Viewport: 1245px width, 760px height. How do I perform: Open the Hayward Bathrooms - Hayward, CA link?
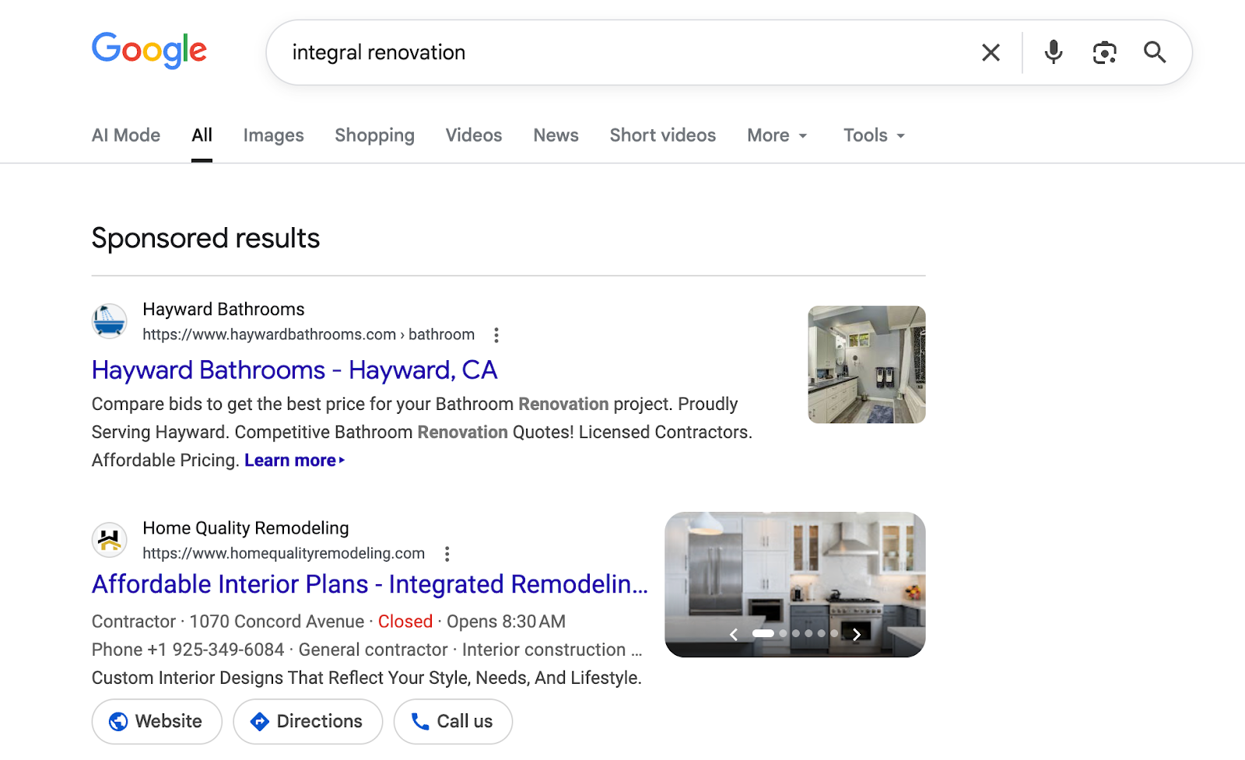point(294,370)
